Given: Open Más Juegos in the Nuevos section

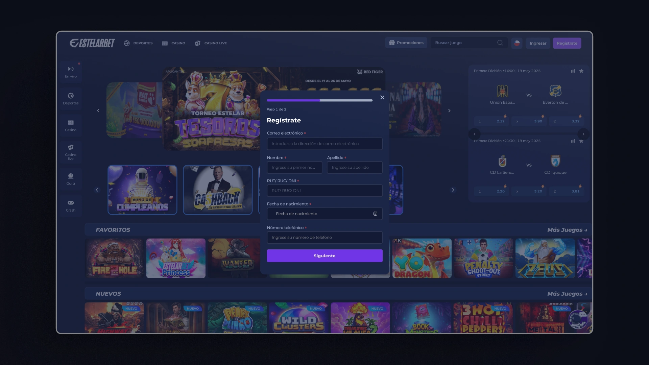Looking at the screenshot, I should pos(567,294).
